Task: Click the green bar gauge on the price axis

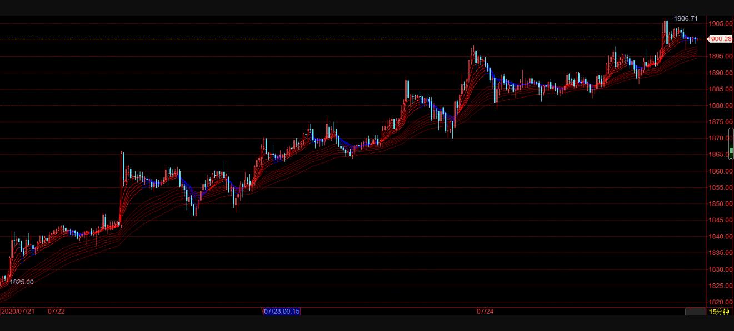Action: [731, 145]
